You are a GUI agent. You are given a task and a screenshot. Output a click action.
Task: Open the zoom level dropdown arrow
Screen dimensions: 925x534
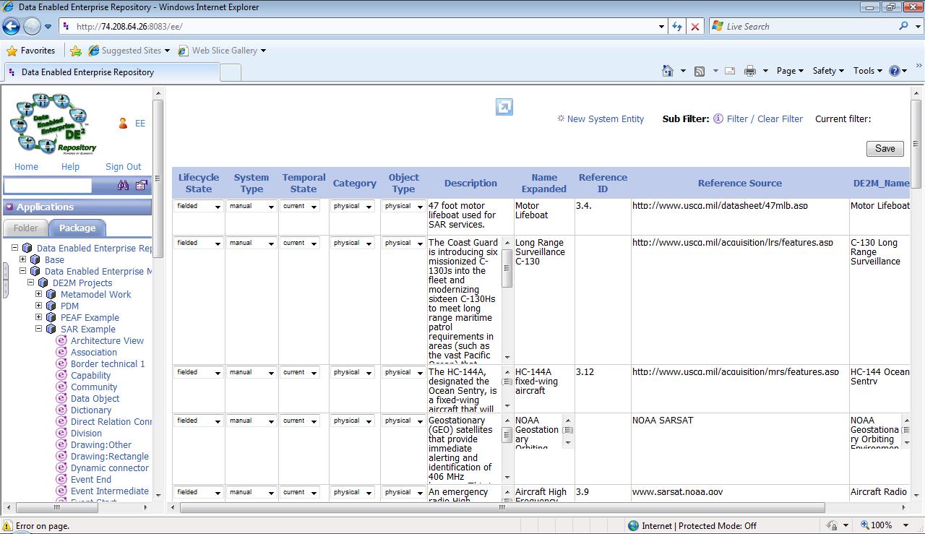coord(907,525)
